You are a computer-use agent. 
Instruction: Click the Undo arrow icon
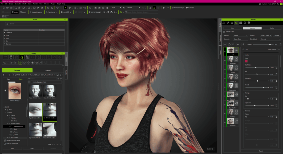57,8
